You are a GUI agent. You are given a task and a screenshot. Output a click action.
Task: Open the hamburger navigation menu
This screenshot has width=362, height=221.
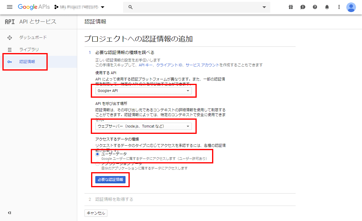tap(10, 7)
